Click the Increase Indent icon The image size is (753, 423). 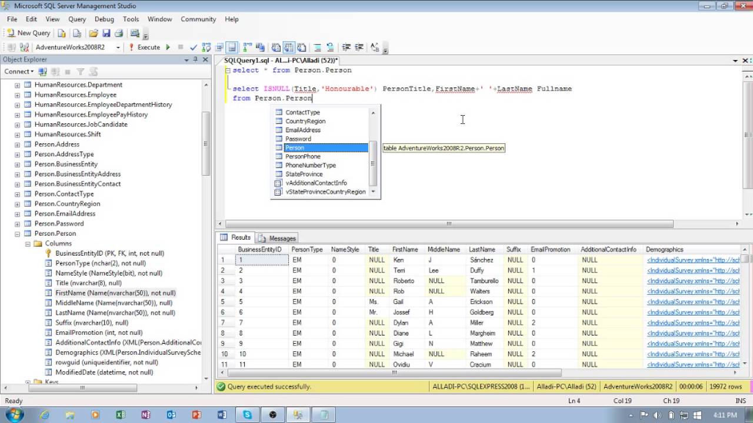(x=359, y=48)
